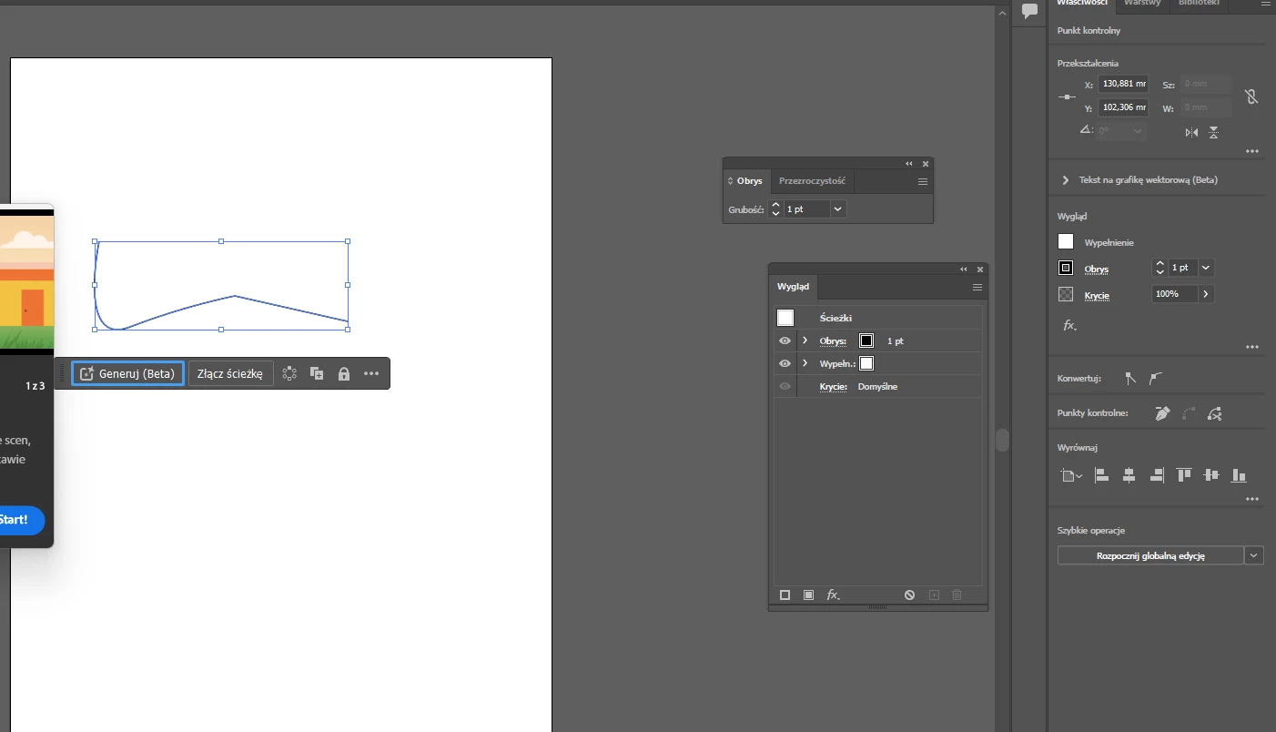
Task: Open the Grubość weight dropdown
Action: click(838, 209)
